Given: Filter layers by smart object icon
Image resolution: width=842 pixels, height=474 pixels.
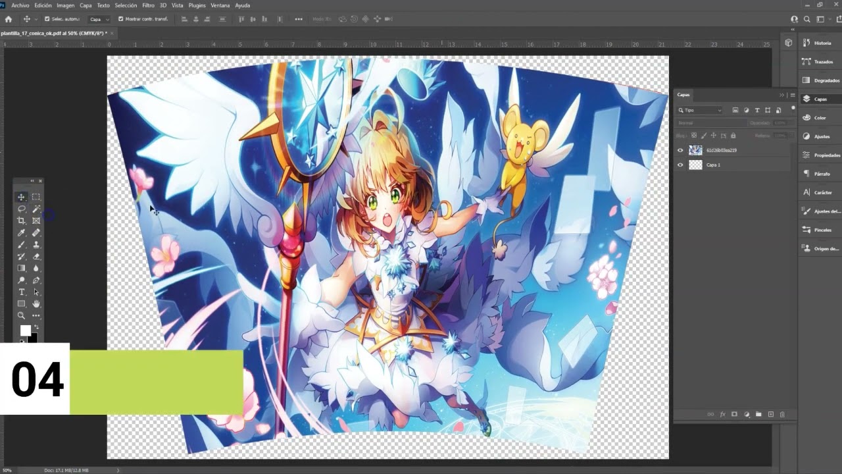Looking at the screenshot, I should click(779, 111).
